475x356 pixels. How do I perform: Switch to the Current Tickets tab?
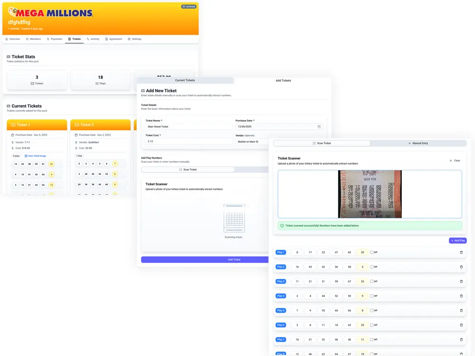click(x=185, y=80)
